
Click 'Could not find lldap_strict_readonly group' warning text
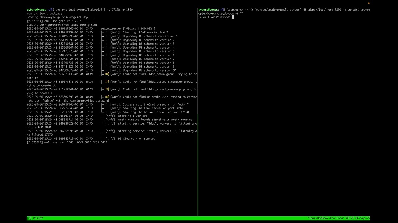point(157,89)
